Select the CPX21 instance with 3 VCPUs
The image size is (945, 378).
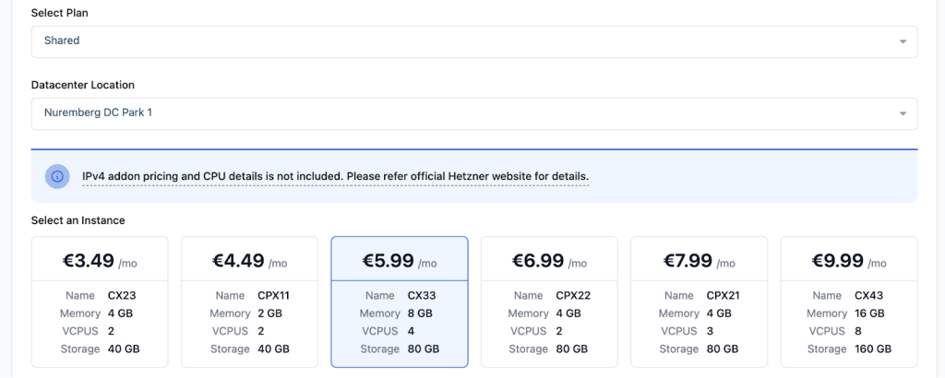click(699, 332)
